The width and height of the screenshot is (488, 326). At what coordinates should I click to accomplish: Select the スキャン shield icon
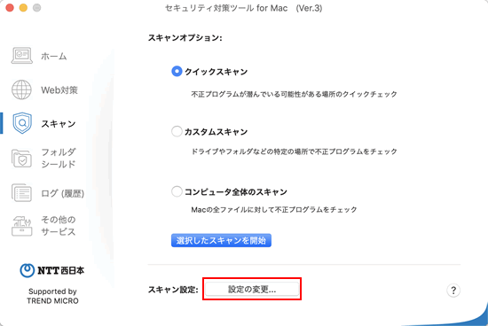22,123
